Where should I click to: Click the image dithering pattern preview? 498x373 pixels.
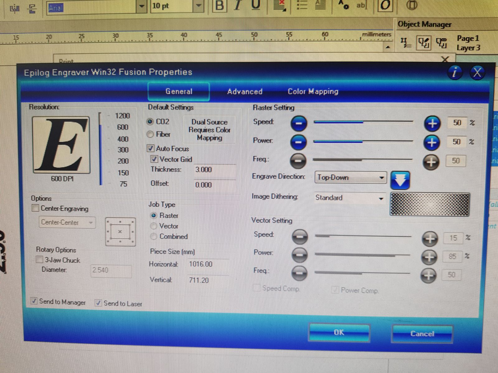(x=430, y=204)
